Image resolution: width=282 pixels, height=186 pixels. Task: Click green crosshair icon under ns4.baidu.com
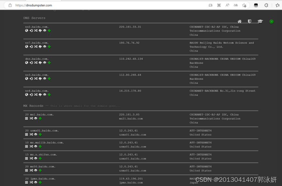pyautogui.click(x=49, y=95)
